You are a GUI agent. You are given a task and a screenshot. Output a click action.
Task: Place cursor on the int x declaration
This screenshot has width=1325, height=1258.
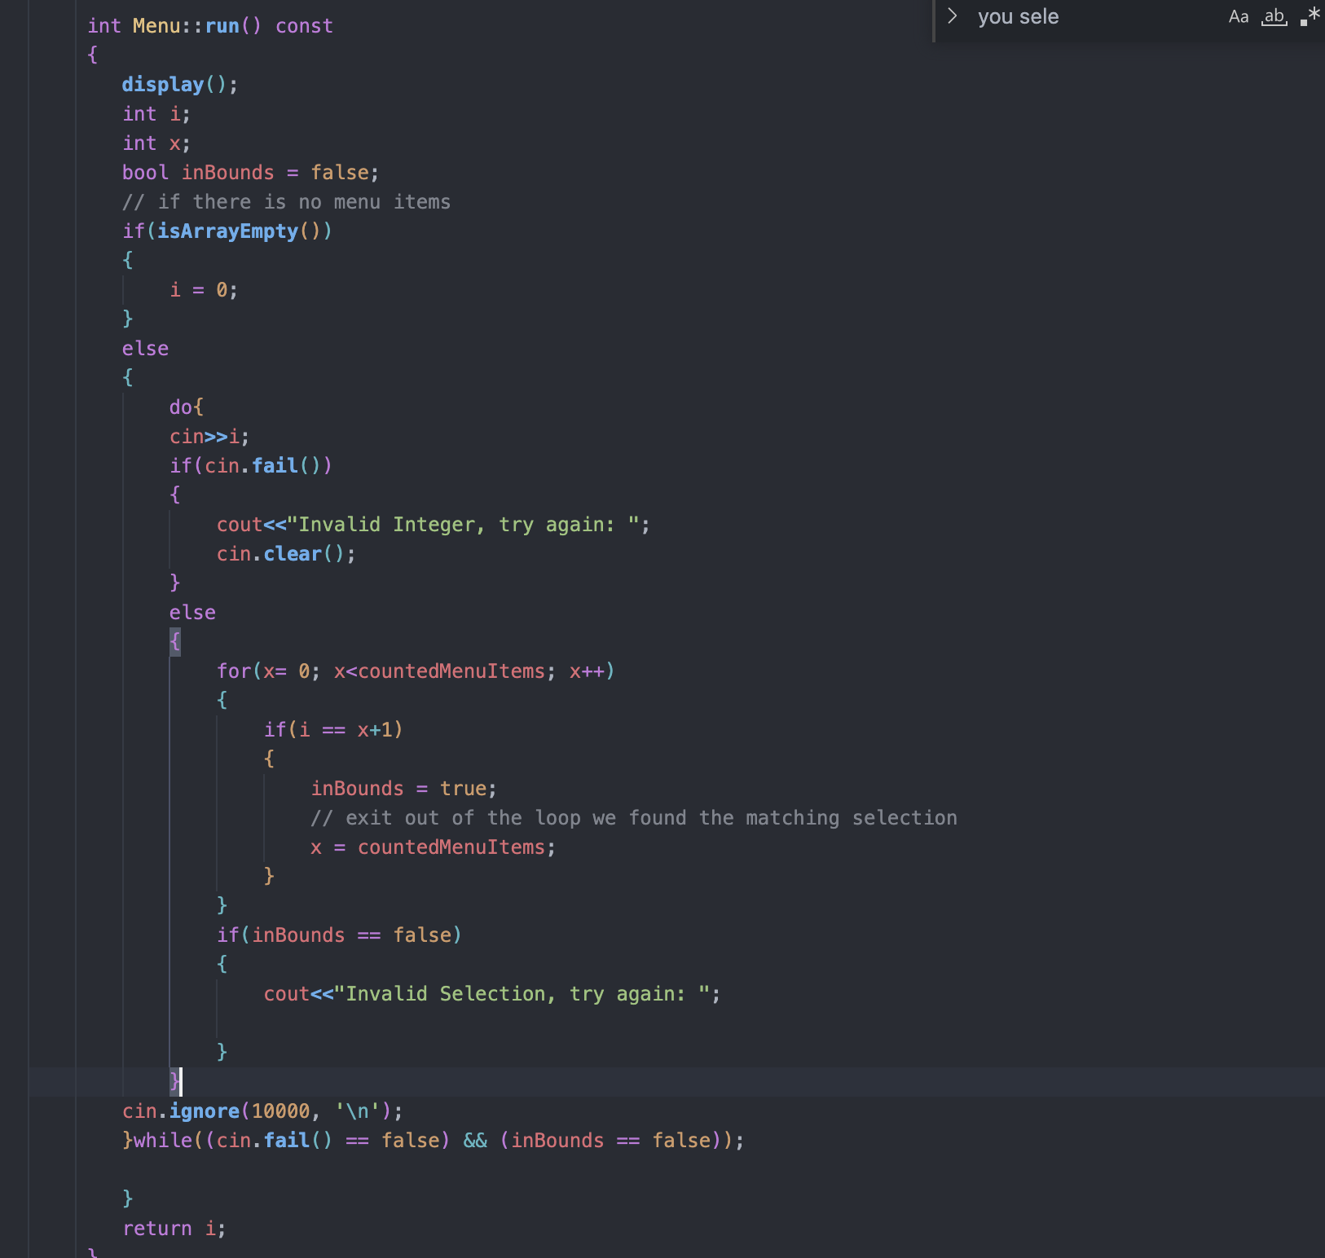point(155,143)
